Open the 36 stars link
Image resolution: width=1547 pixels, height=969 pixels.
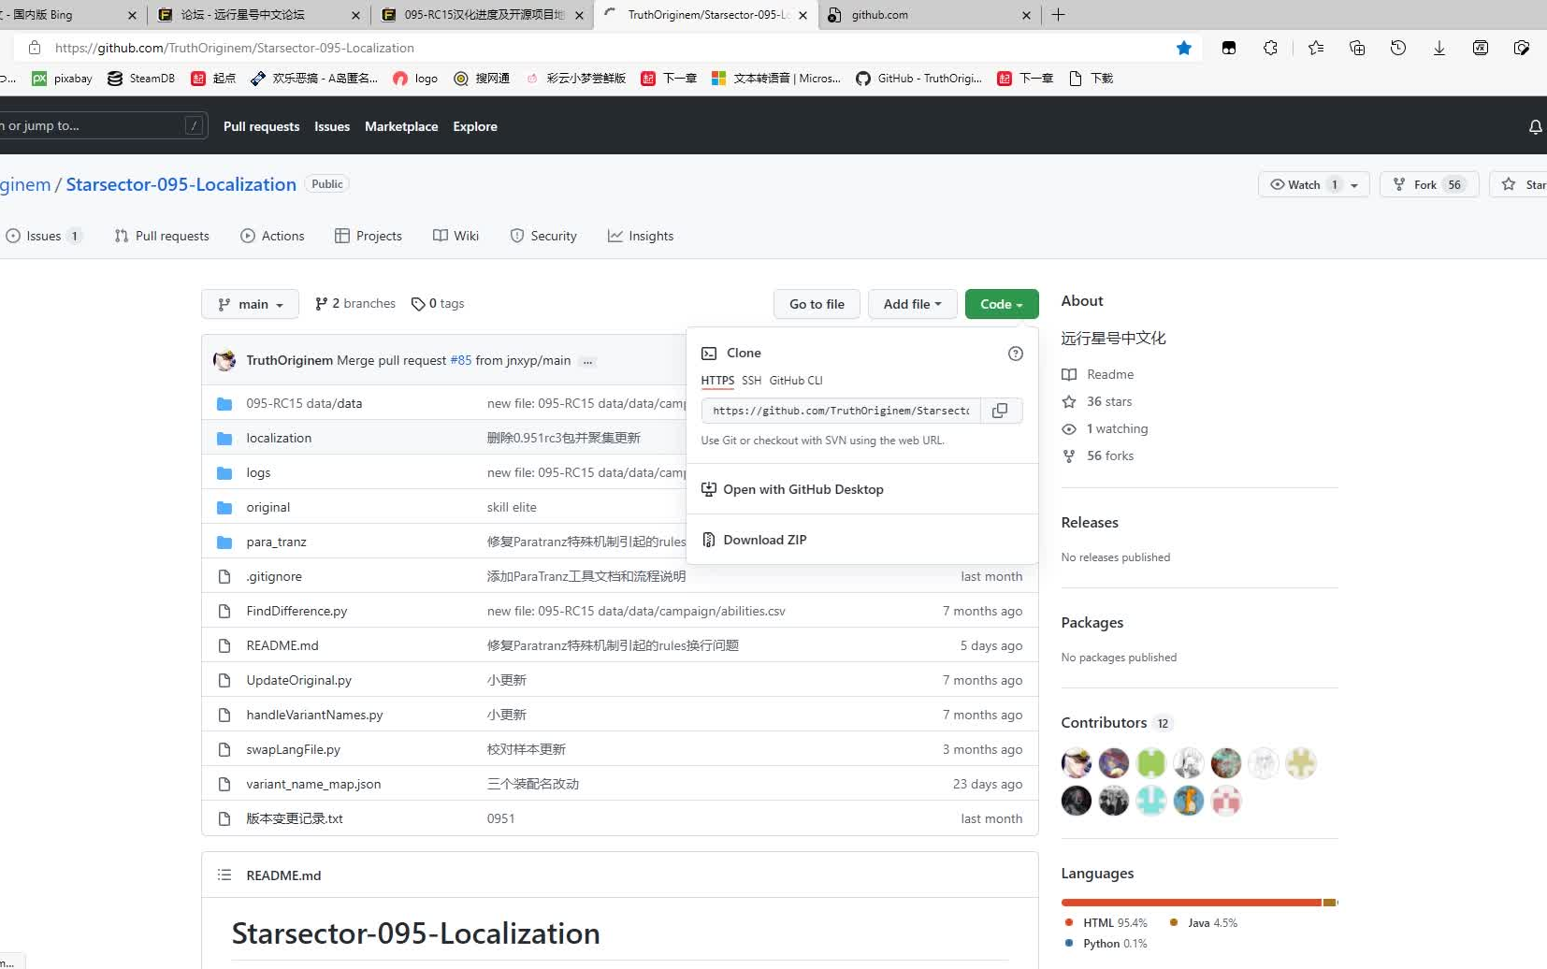pos(1097,401)
